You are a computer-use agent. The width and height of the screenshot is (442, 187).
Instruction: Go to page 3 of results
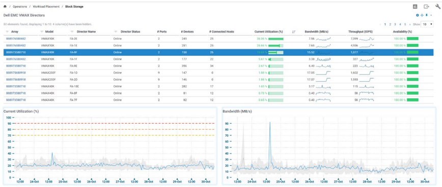[395, 24]
